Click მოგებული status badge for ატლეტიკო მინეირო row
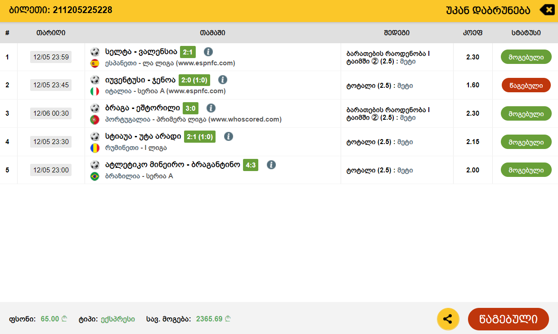This screenshot has width=558, height=334. pos(526,170)
